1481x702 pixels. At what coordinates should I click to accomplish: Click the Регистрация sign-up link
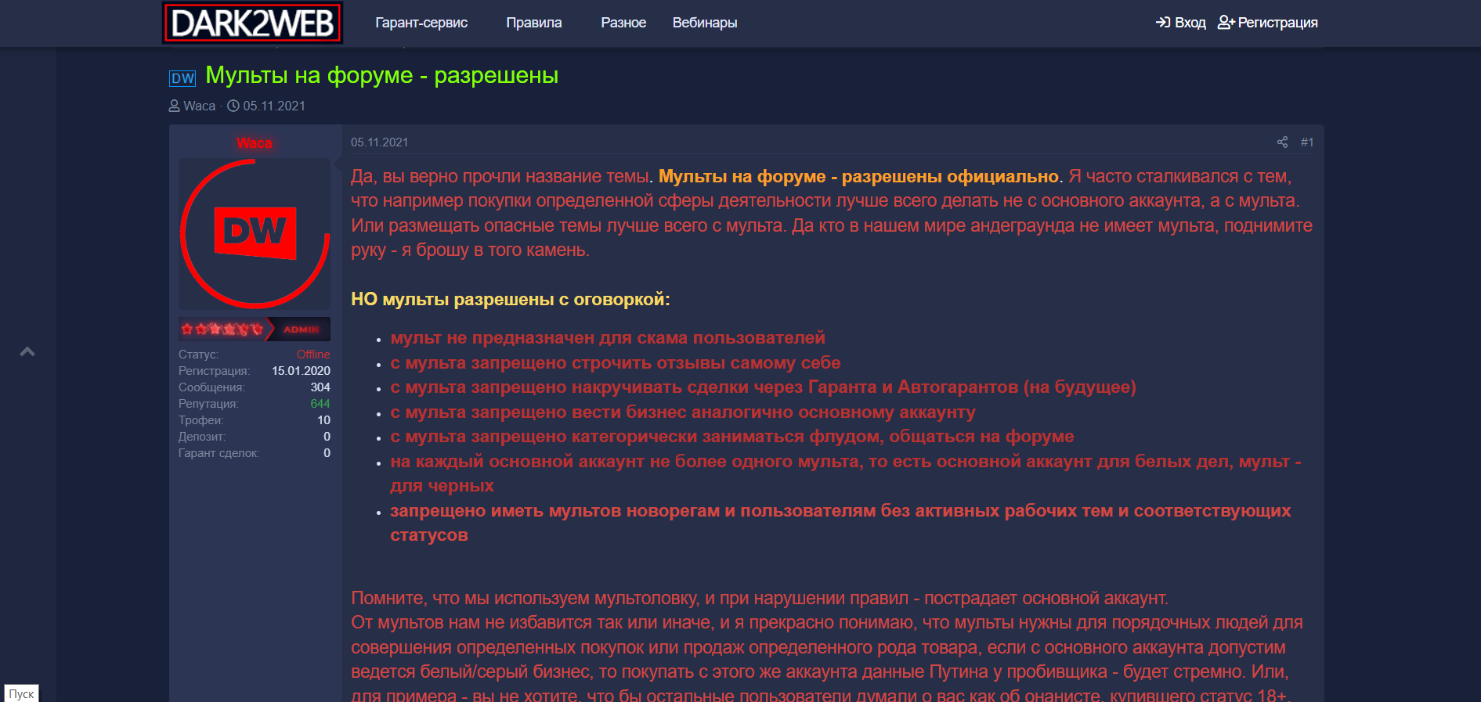tap(1268, 23)
